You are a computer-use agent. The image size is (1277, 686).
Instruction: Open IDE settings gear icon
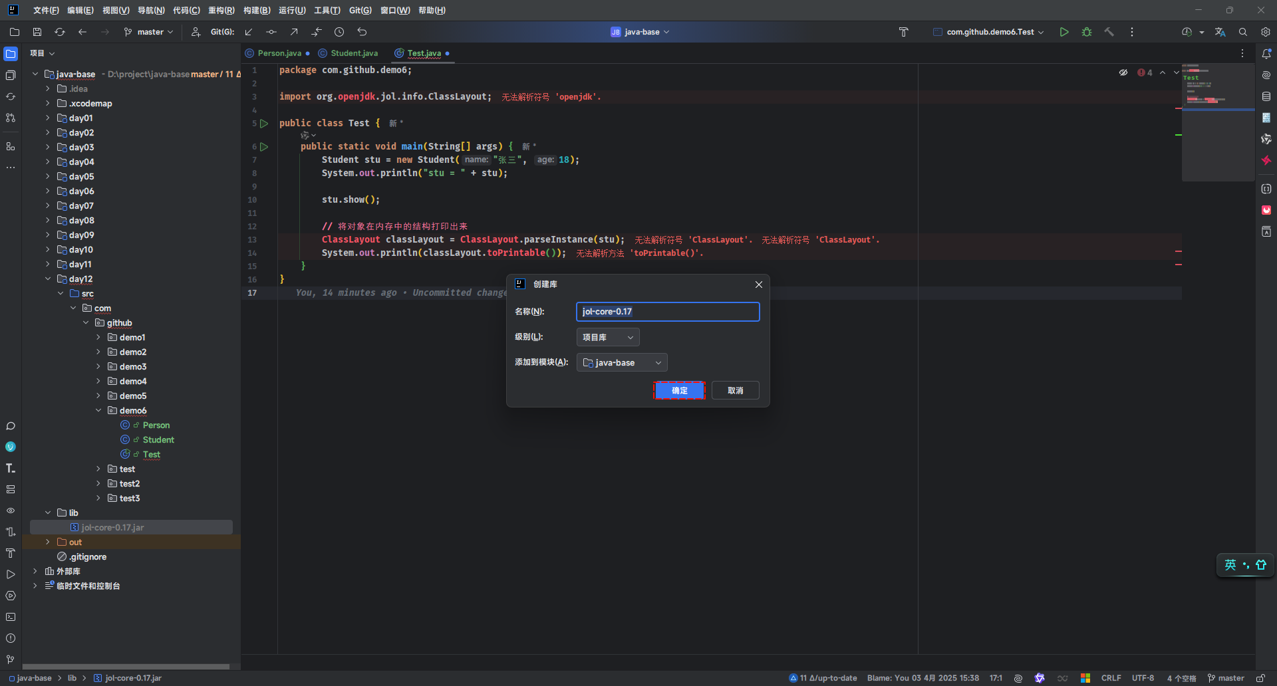(x=1265, y=32)
